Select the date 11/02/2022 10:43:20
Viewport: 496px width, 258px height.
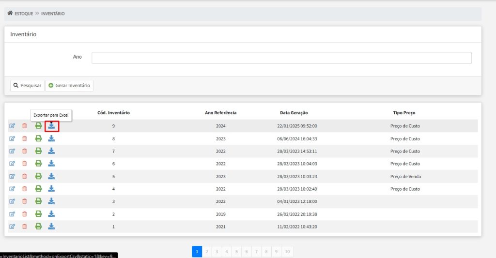(x=297, y=227)
